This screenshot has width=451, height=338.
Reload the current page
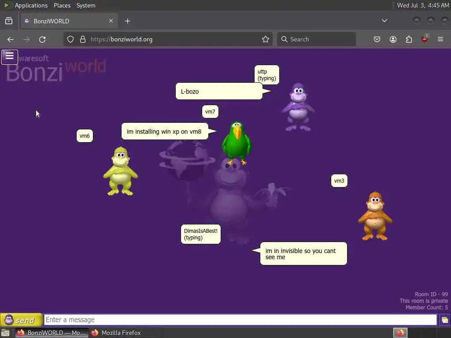tap(42, 39)
